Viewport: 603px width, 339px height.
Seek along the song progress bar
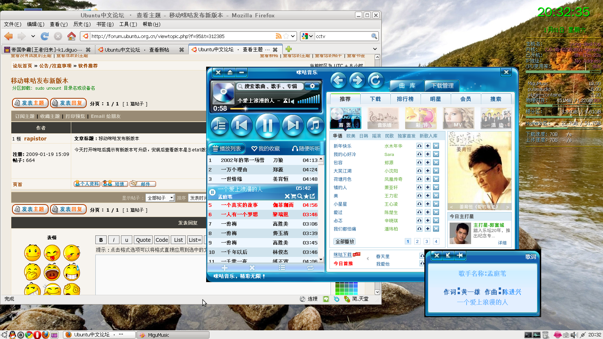click(x=274, y=108)
